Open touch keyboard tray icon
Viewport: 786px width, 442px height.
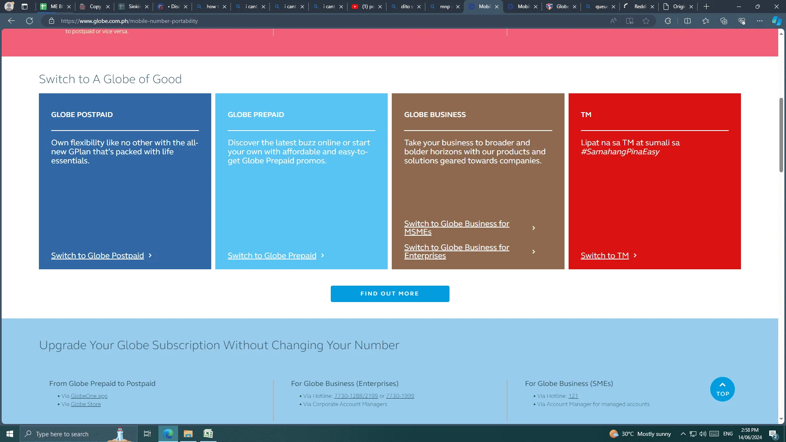(714, 434)
